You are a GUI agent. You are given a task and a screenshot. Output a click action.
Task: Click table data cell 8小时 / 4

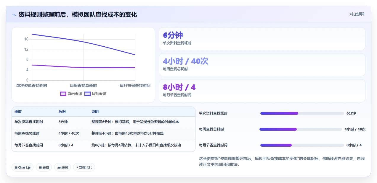pyautogui.click(x=66, y=145)
